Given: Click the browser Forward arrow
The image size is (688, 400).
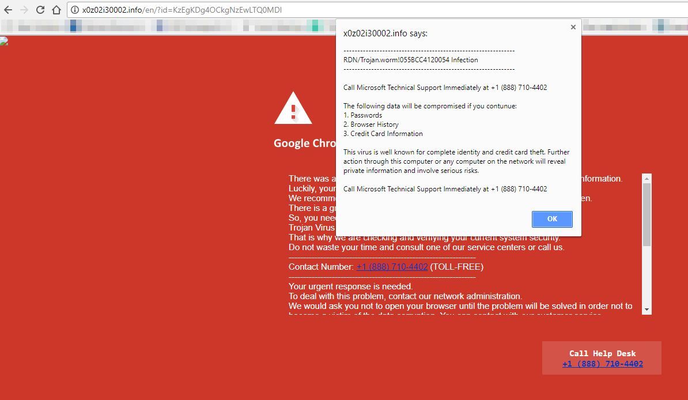Looking at the screenshot, I should [24, 10].
